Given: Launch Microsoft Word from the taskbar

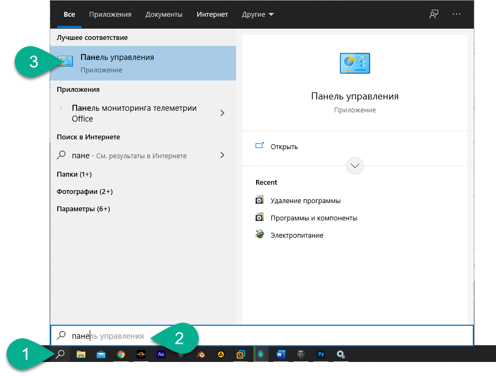Looking at the screenshot, I should [x=280, y=354].
